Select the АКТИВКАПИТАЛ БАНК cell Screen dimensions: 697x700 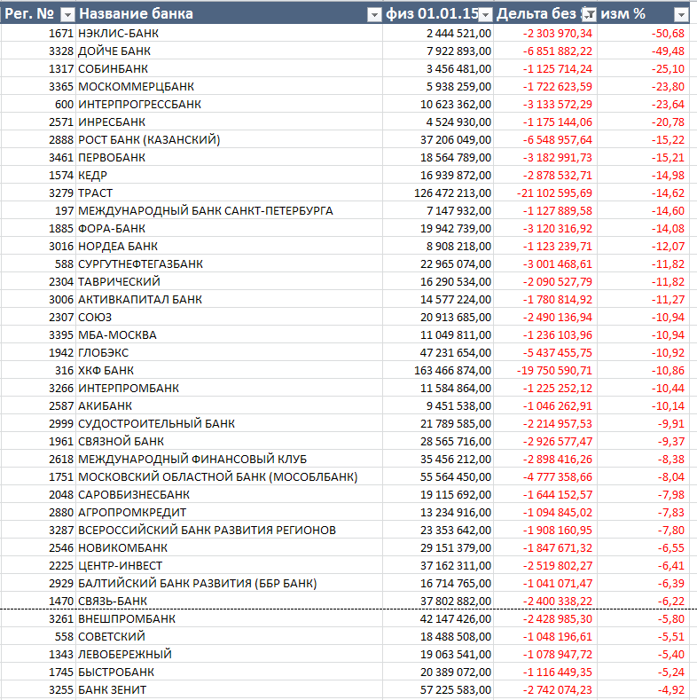(x=229, y=299)
